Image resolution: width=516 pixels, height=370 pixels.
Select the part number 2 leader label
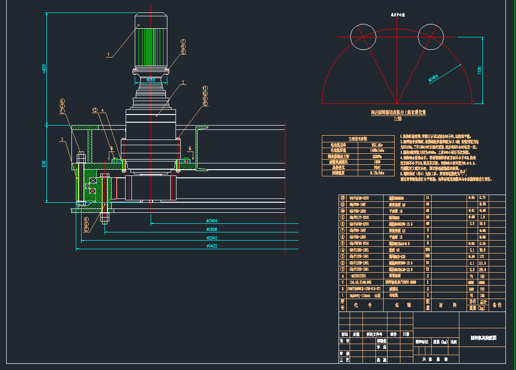tap(183, 82)
